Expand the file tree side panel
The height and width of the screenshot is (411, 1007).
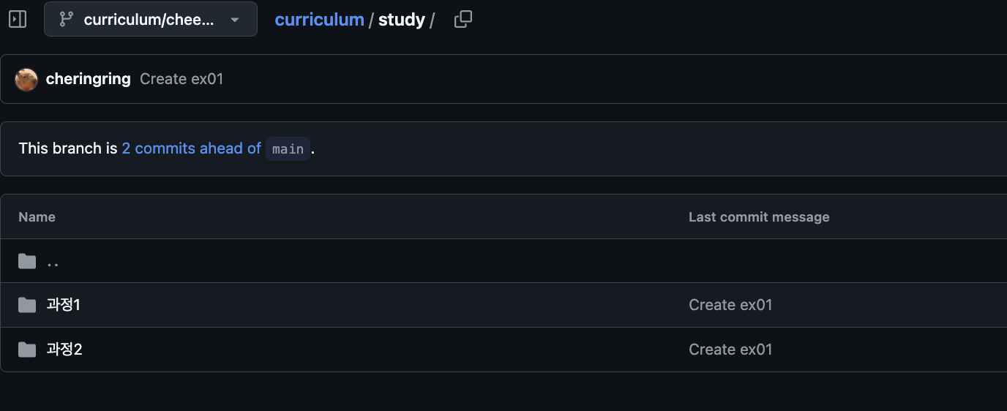tap(18, 19)
